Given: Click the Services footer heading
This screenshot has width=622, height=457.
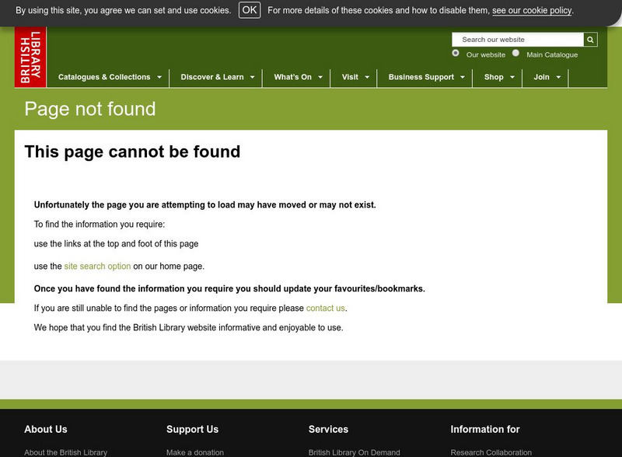Looking at the screenshot, I should pyautogui.click(x=328, y=429).
